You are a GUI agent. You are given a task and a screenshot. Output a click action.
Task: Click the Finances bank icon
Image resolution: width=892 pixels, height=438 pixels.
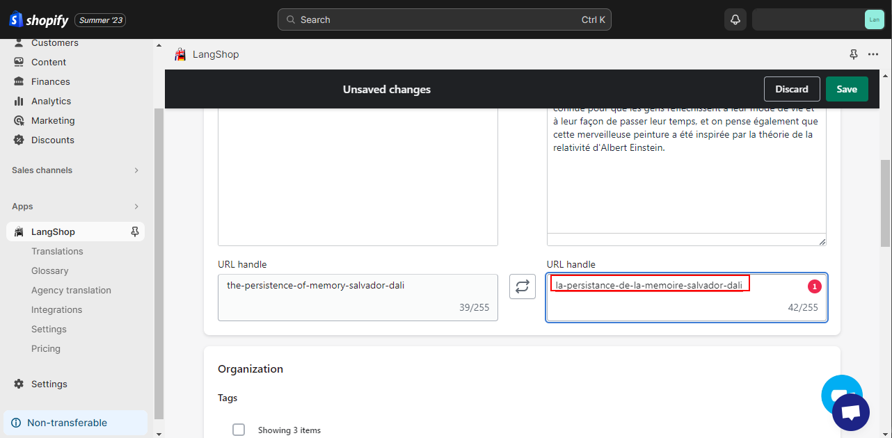point(19,81)
